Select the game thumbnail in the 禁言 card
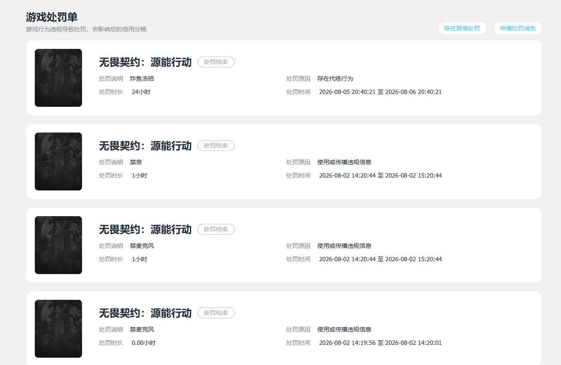This screenshot has width=561, height=365. coord(58,161)
